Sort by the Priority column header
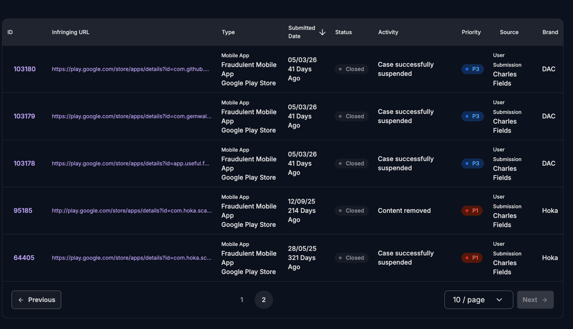Image resolution: width=573 pixels, height=329 pixels. 471,32
